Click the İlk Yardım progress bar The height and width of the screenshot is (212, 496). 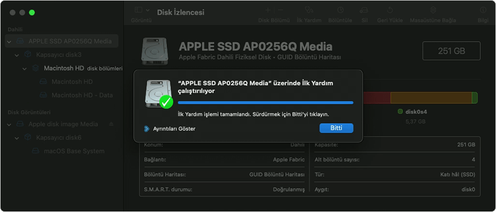tap(265, 103)
